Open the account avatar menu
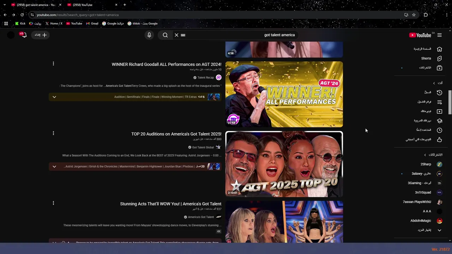The height and width of the screenshot is (254, 452). click(x=11, y=35)
